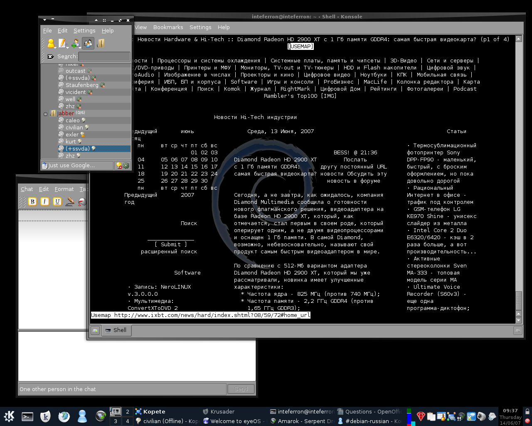532x426 pixels.
Task: Launch Konsole terminal from panel icon
Action: [x=27, y=416]
